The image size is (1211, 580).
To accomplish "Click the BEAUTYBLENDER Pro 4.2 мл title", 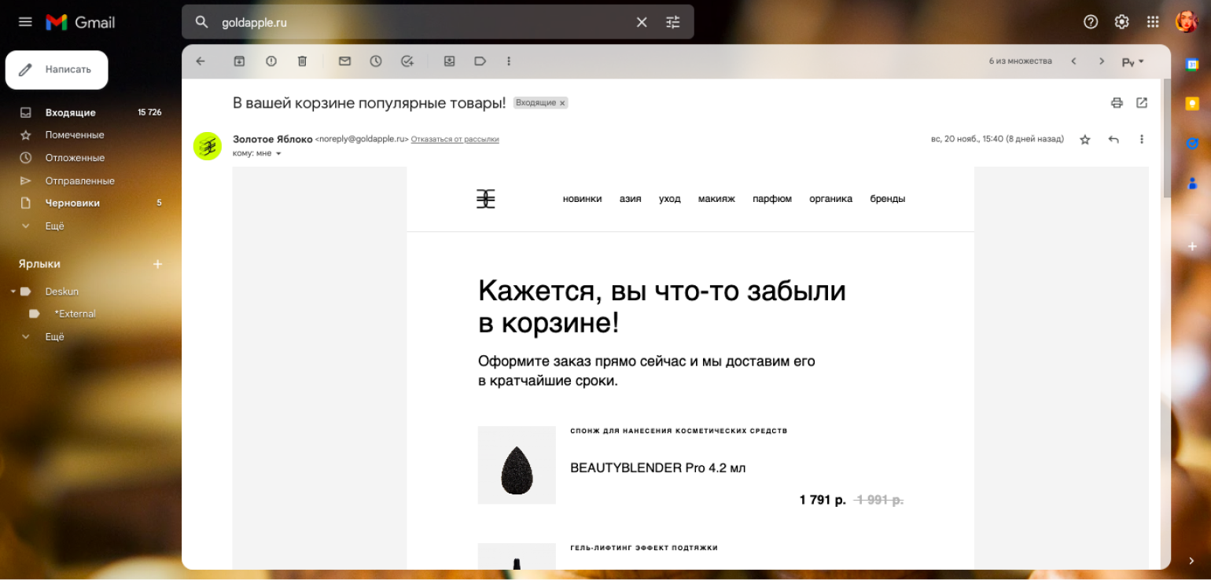I will 657,468.
